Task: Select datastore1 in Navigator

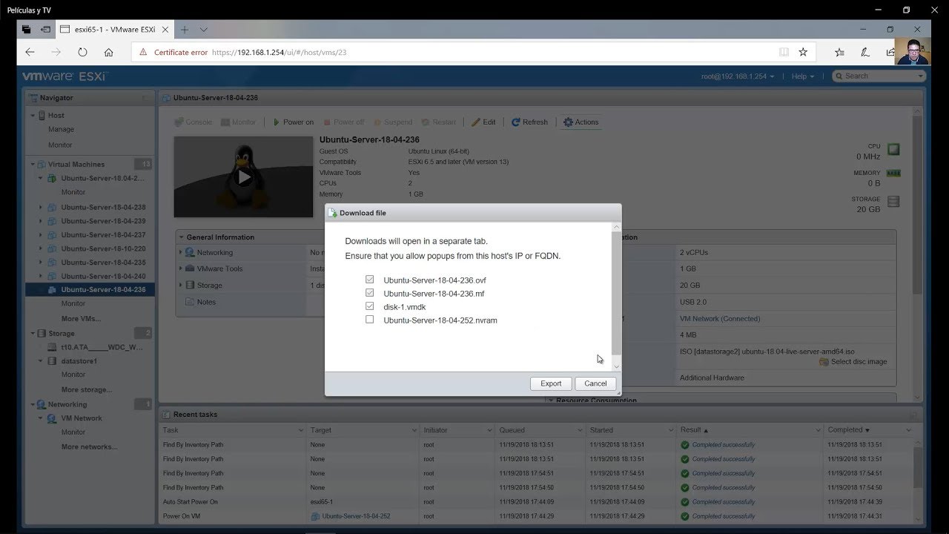Action: click(x=79, y=361)
